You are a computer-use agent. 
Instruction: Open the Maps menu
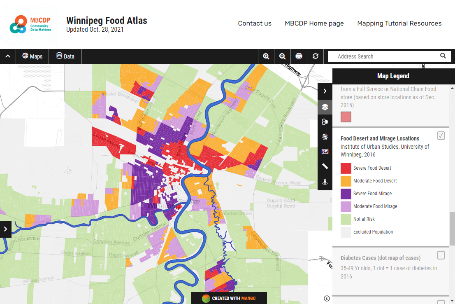32,56
